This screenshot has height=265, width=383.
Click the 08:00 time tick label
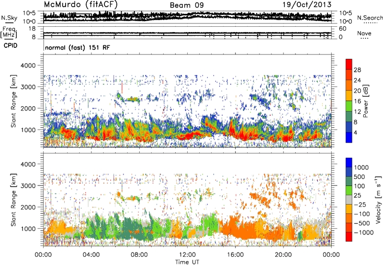(x=139, y=255)
